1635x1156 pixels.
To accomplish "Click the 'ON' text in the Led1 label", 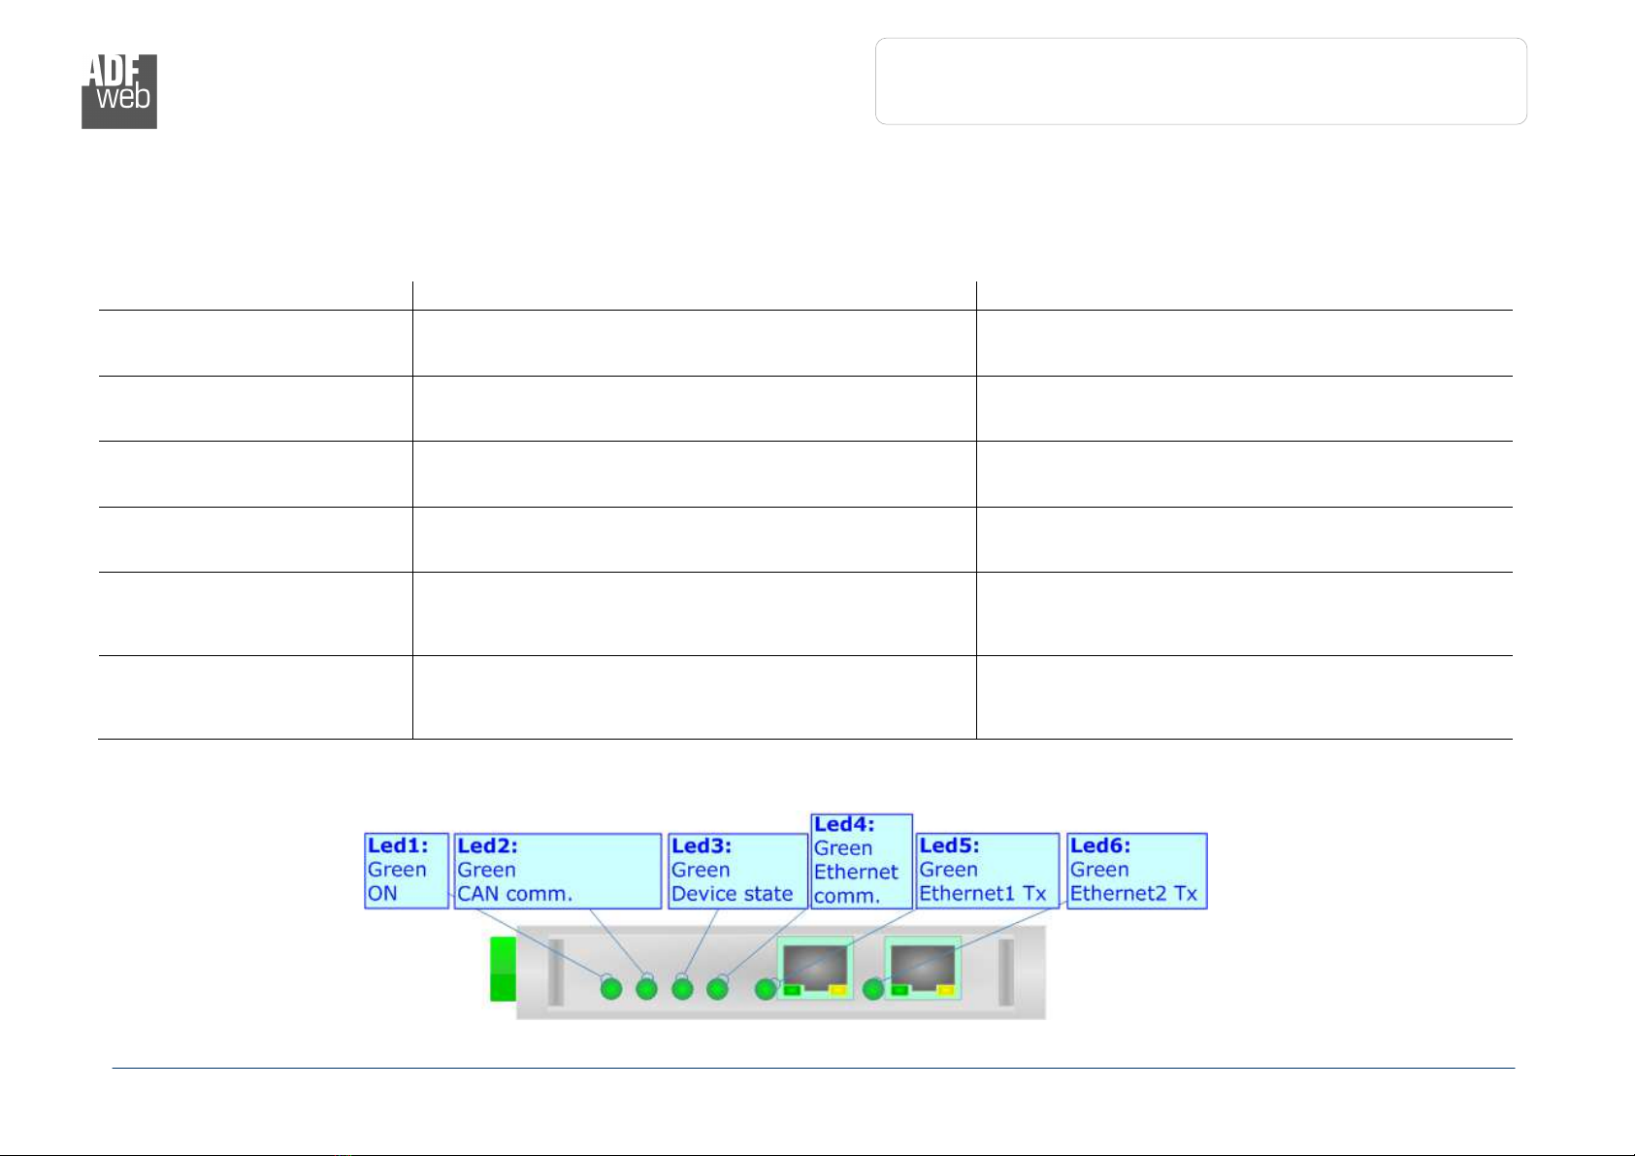I will (x=382, y=894).
